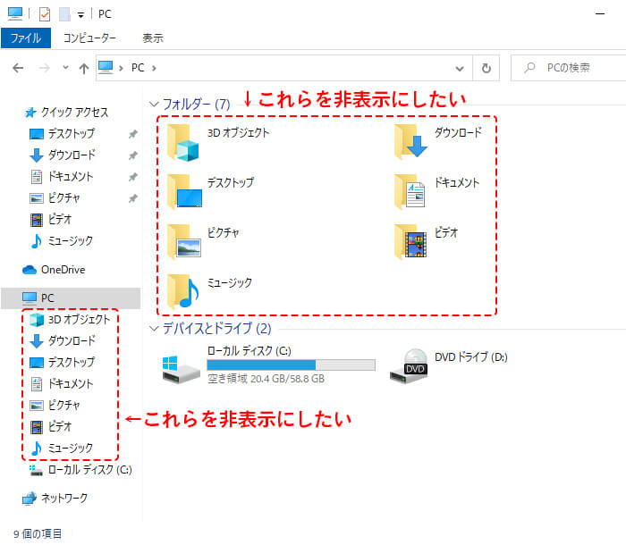
Task: Go up one folder level
Action: [84, 68]
